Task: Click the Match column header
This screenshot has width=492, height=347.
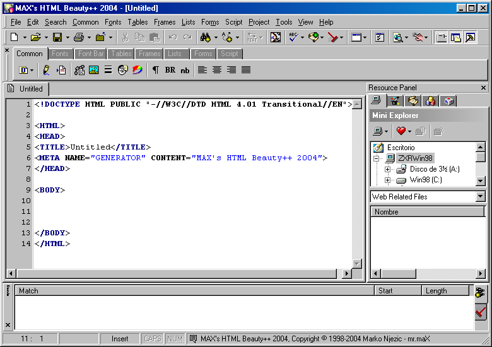Action: pos(194,291)
